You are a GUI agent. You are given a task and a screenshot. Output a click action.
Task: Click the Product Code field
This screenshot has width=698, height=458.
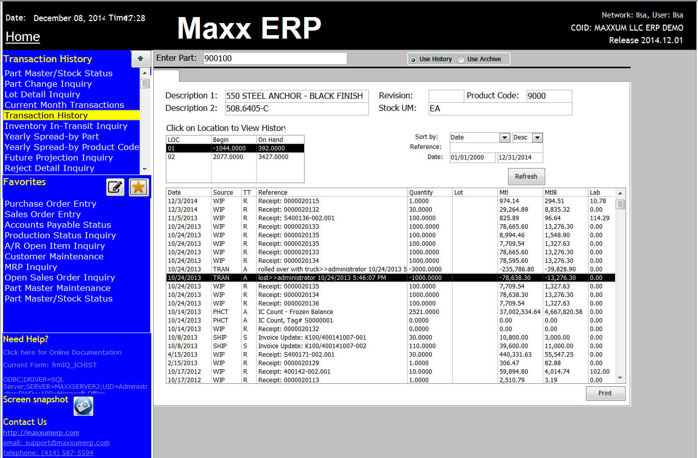pos(549,96)
